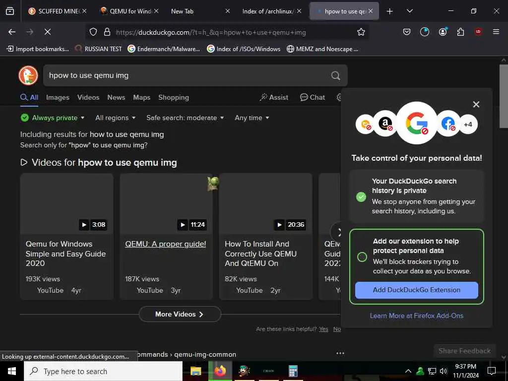Viewport: 508px width, 381px height.
Task: Expand Safe search moderate dropdown
Action: point(185,118)
